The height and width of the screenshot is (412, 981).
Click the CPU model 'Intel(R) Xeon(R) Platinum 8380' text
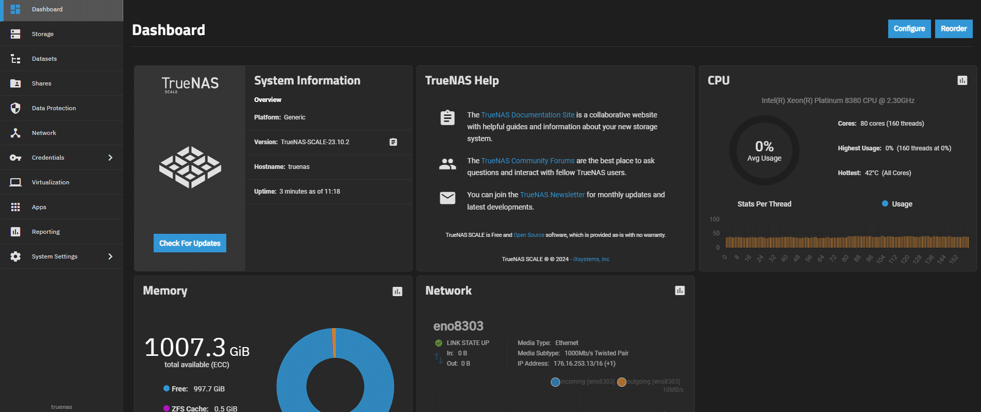pyautogui.click(x=838, y=100)
